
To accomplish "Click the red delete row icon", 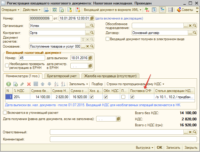I will (x=29, y=84).
